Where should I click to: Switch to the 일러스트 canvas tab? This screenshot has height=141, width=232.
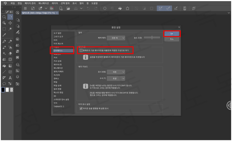(x=38, y=13)
